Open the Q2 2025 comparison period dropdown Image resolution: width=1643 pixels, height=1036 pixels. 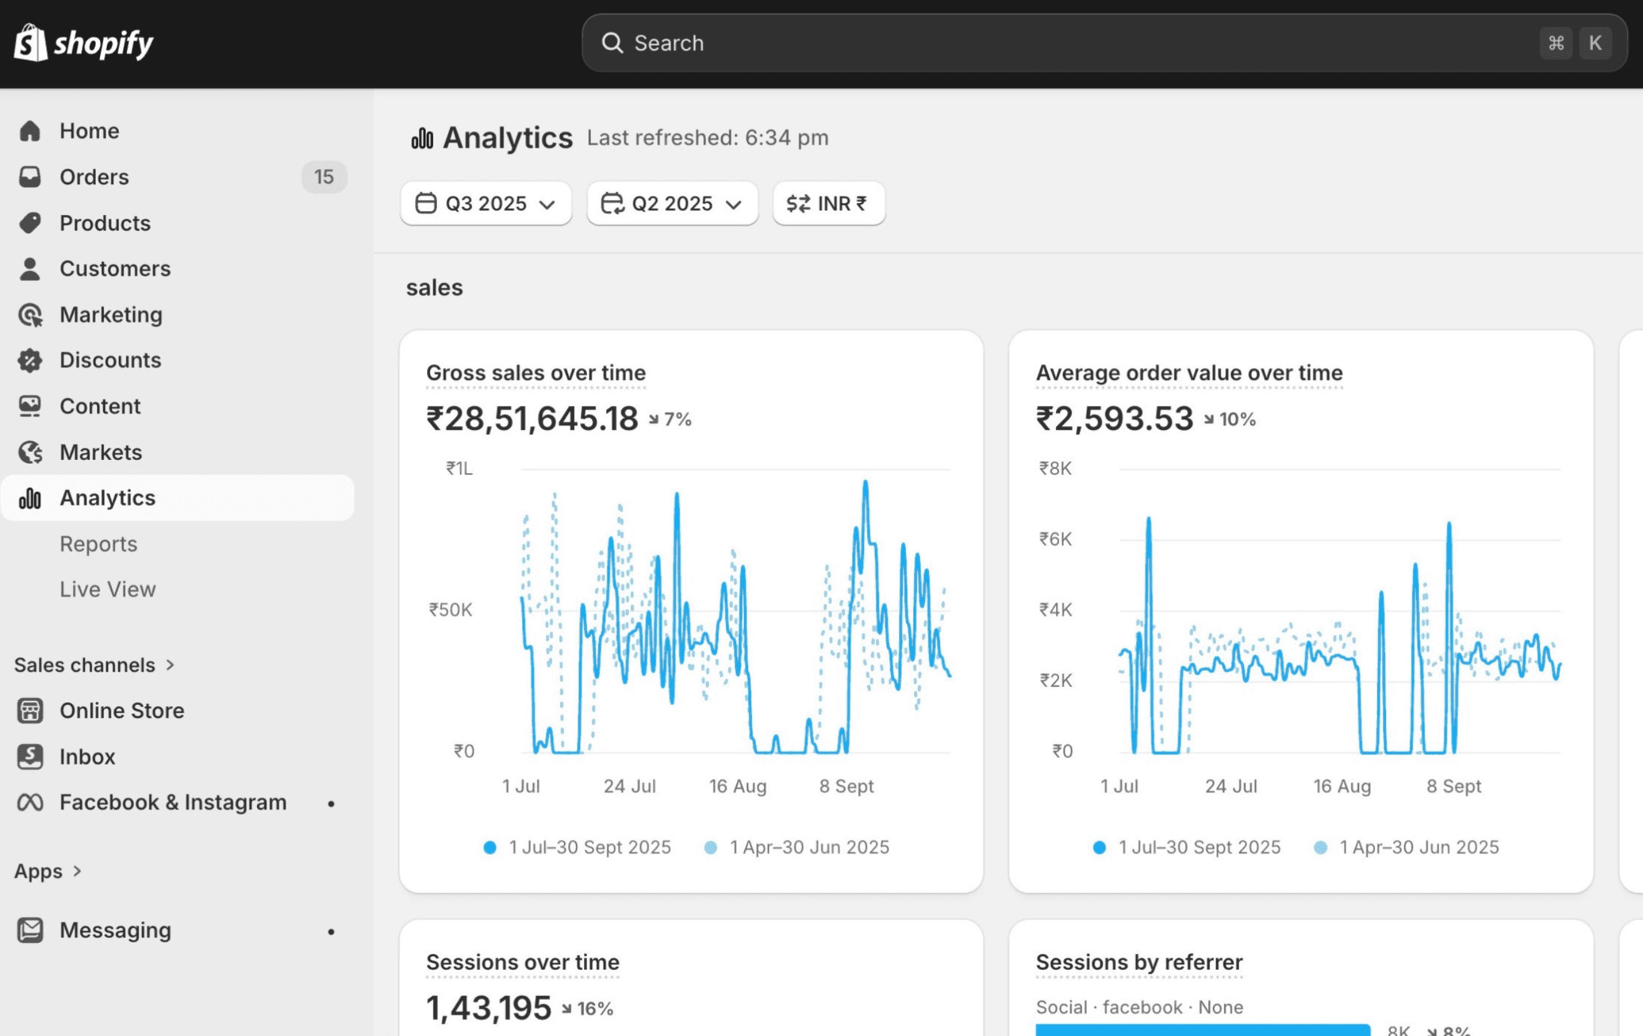pyautogui.click(x=672, y=203)
